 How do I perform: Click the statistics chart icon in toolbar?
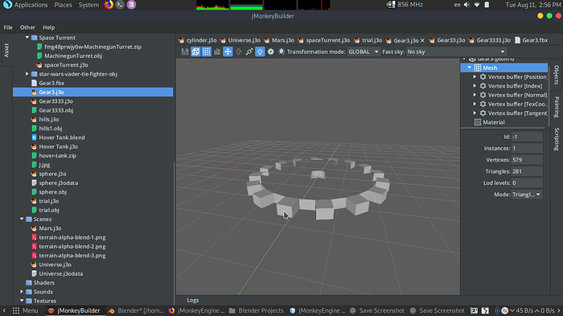point(217,51)
